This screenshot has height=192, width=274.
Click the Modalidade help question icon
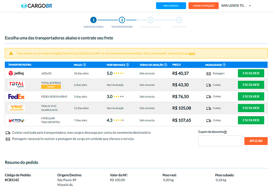225,65
